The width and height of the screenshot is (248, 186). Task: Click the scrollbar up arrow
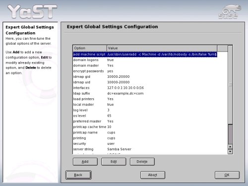[x=230, y=147]
